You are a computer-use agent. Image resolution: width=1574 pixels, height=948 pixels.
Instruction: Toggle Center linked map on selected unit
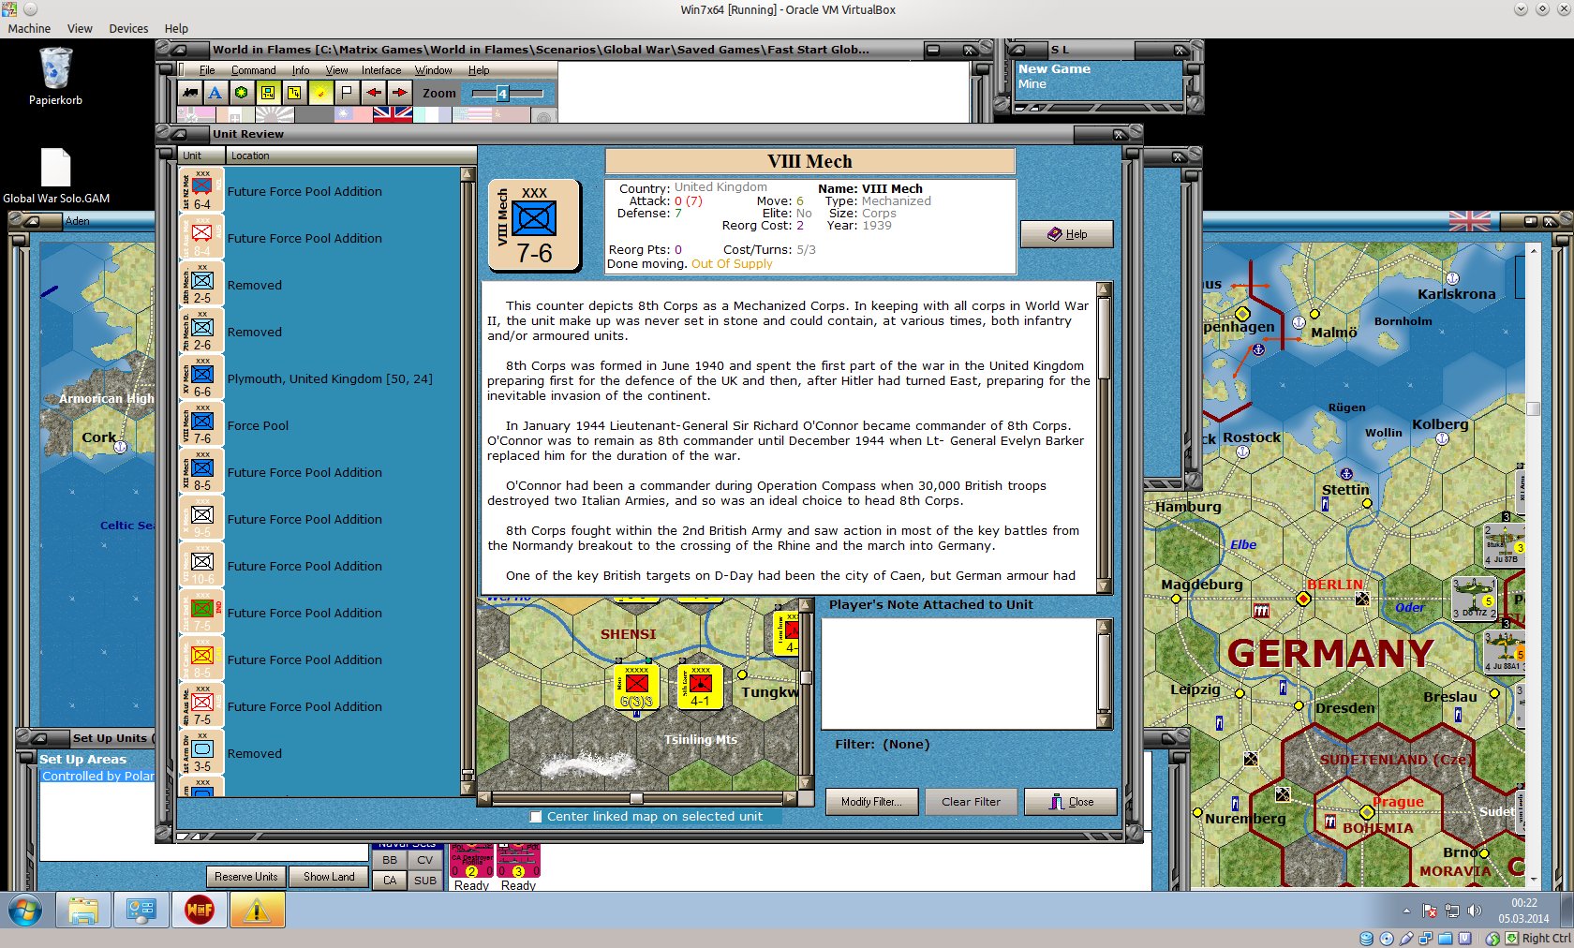pyautogui.click(x=536, y=817)
